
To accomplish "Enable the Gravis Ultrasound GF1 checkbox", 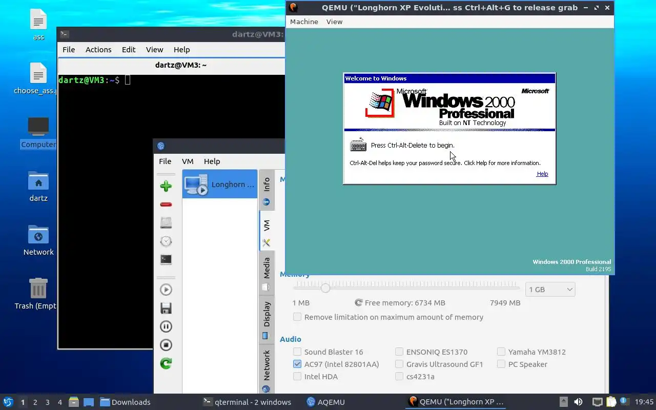I will (399, 364).
